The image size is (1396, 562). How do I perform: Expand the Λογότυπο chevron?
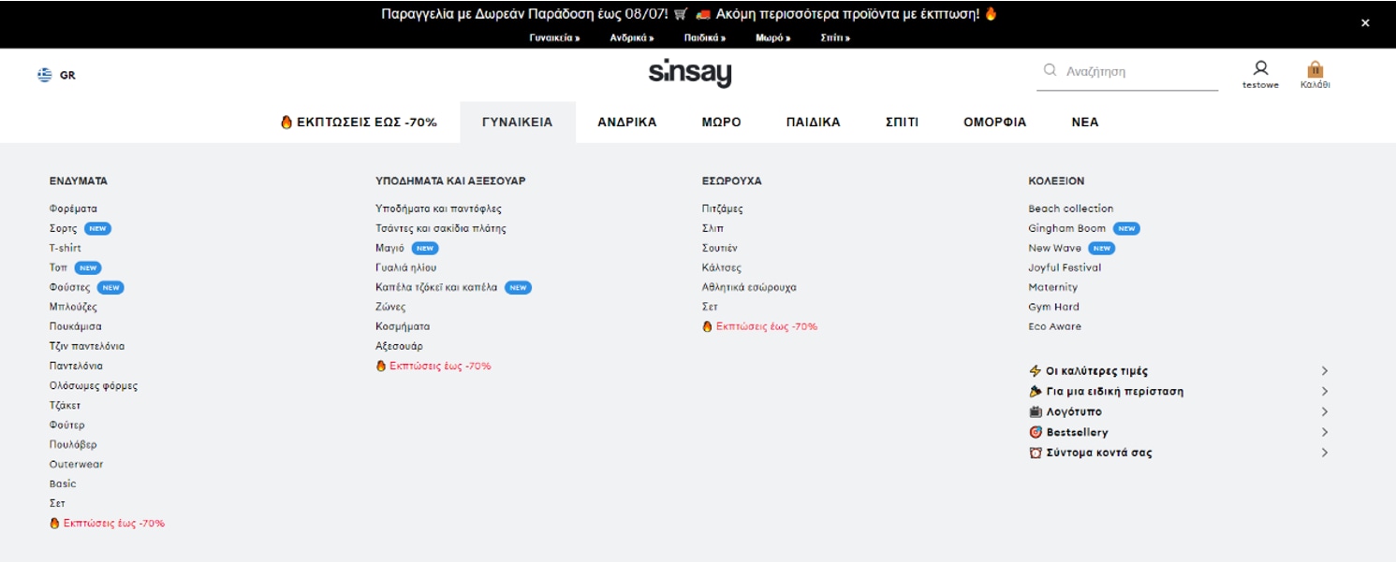[1324, 412]
